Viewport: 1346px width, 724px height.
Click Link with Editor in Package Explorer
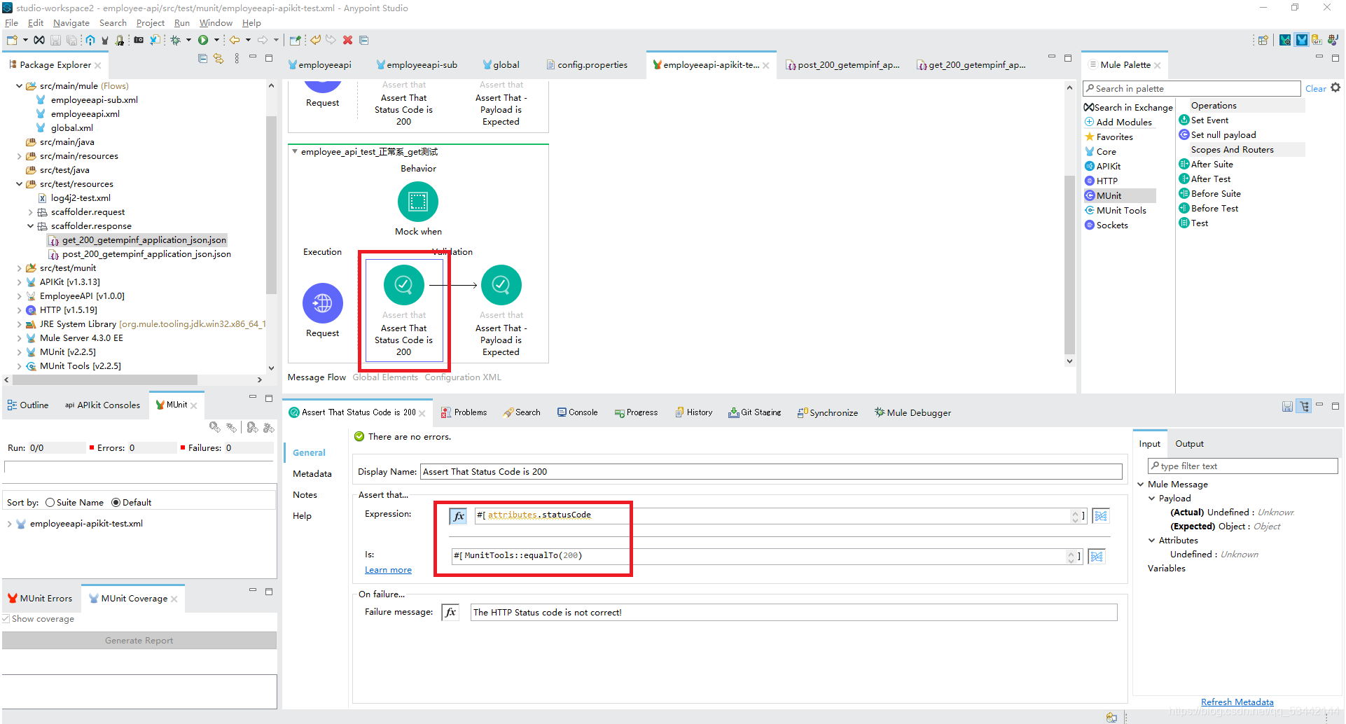click(218, 59)
